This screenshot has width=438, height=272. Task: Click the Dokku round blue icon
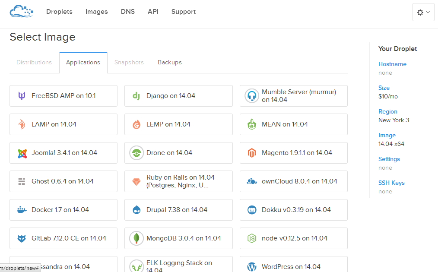point(252,210)
